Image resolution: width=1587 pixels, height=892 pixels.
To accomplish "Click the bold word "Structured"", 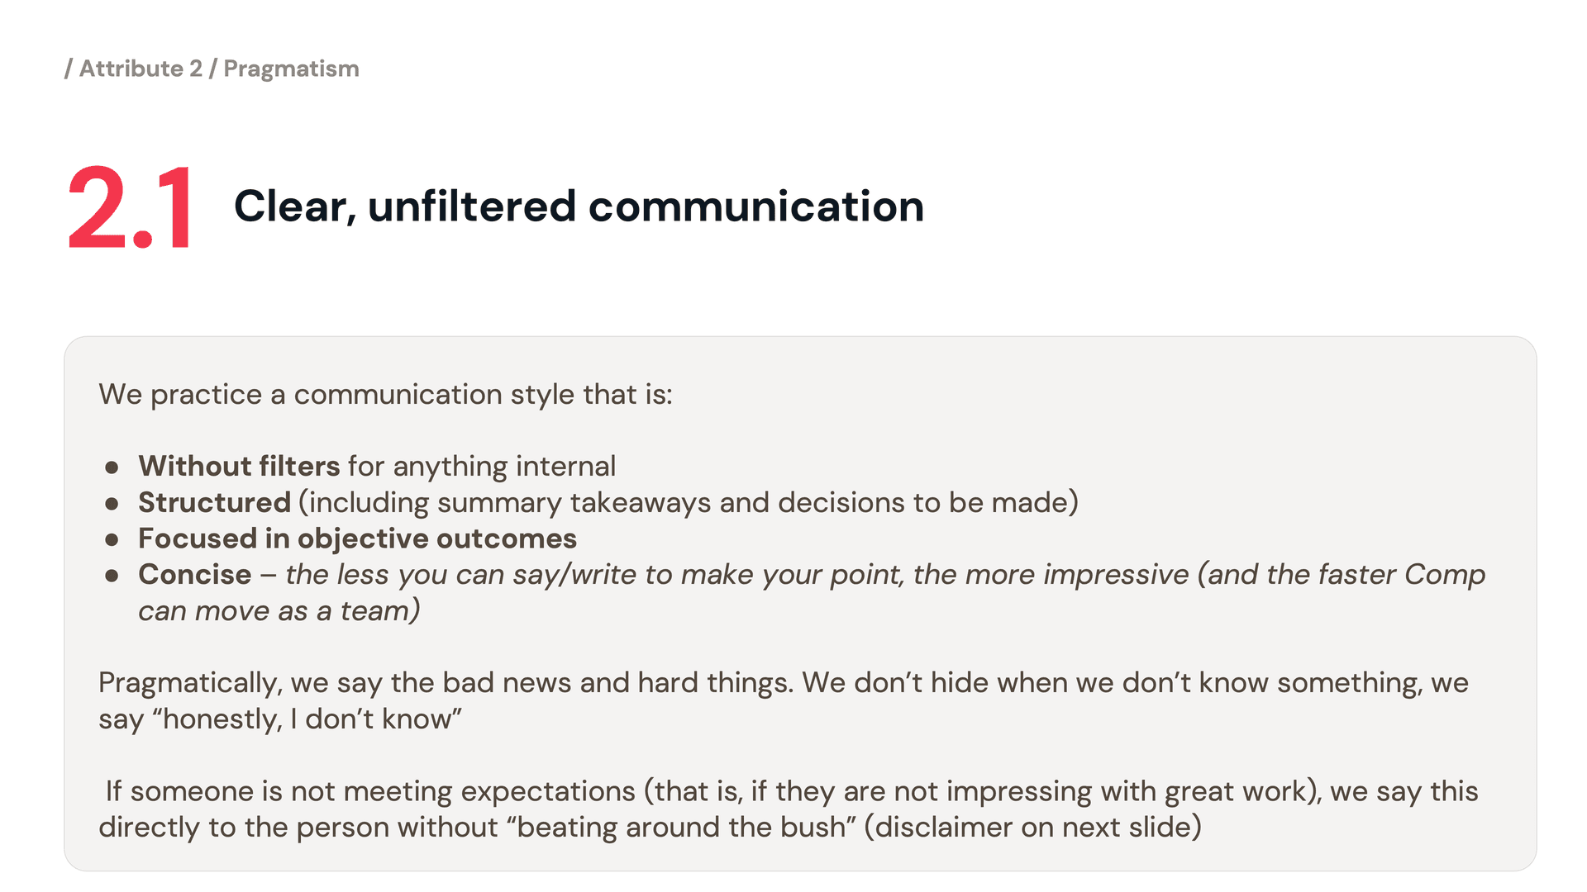I will 214,503.
